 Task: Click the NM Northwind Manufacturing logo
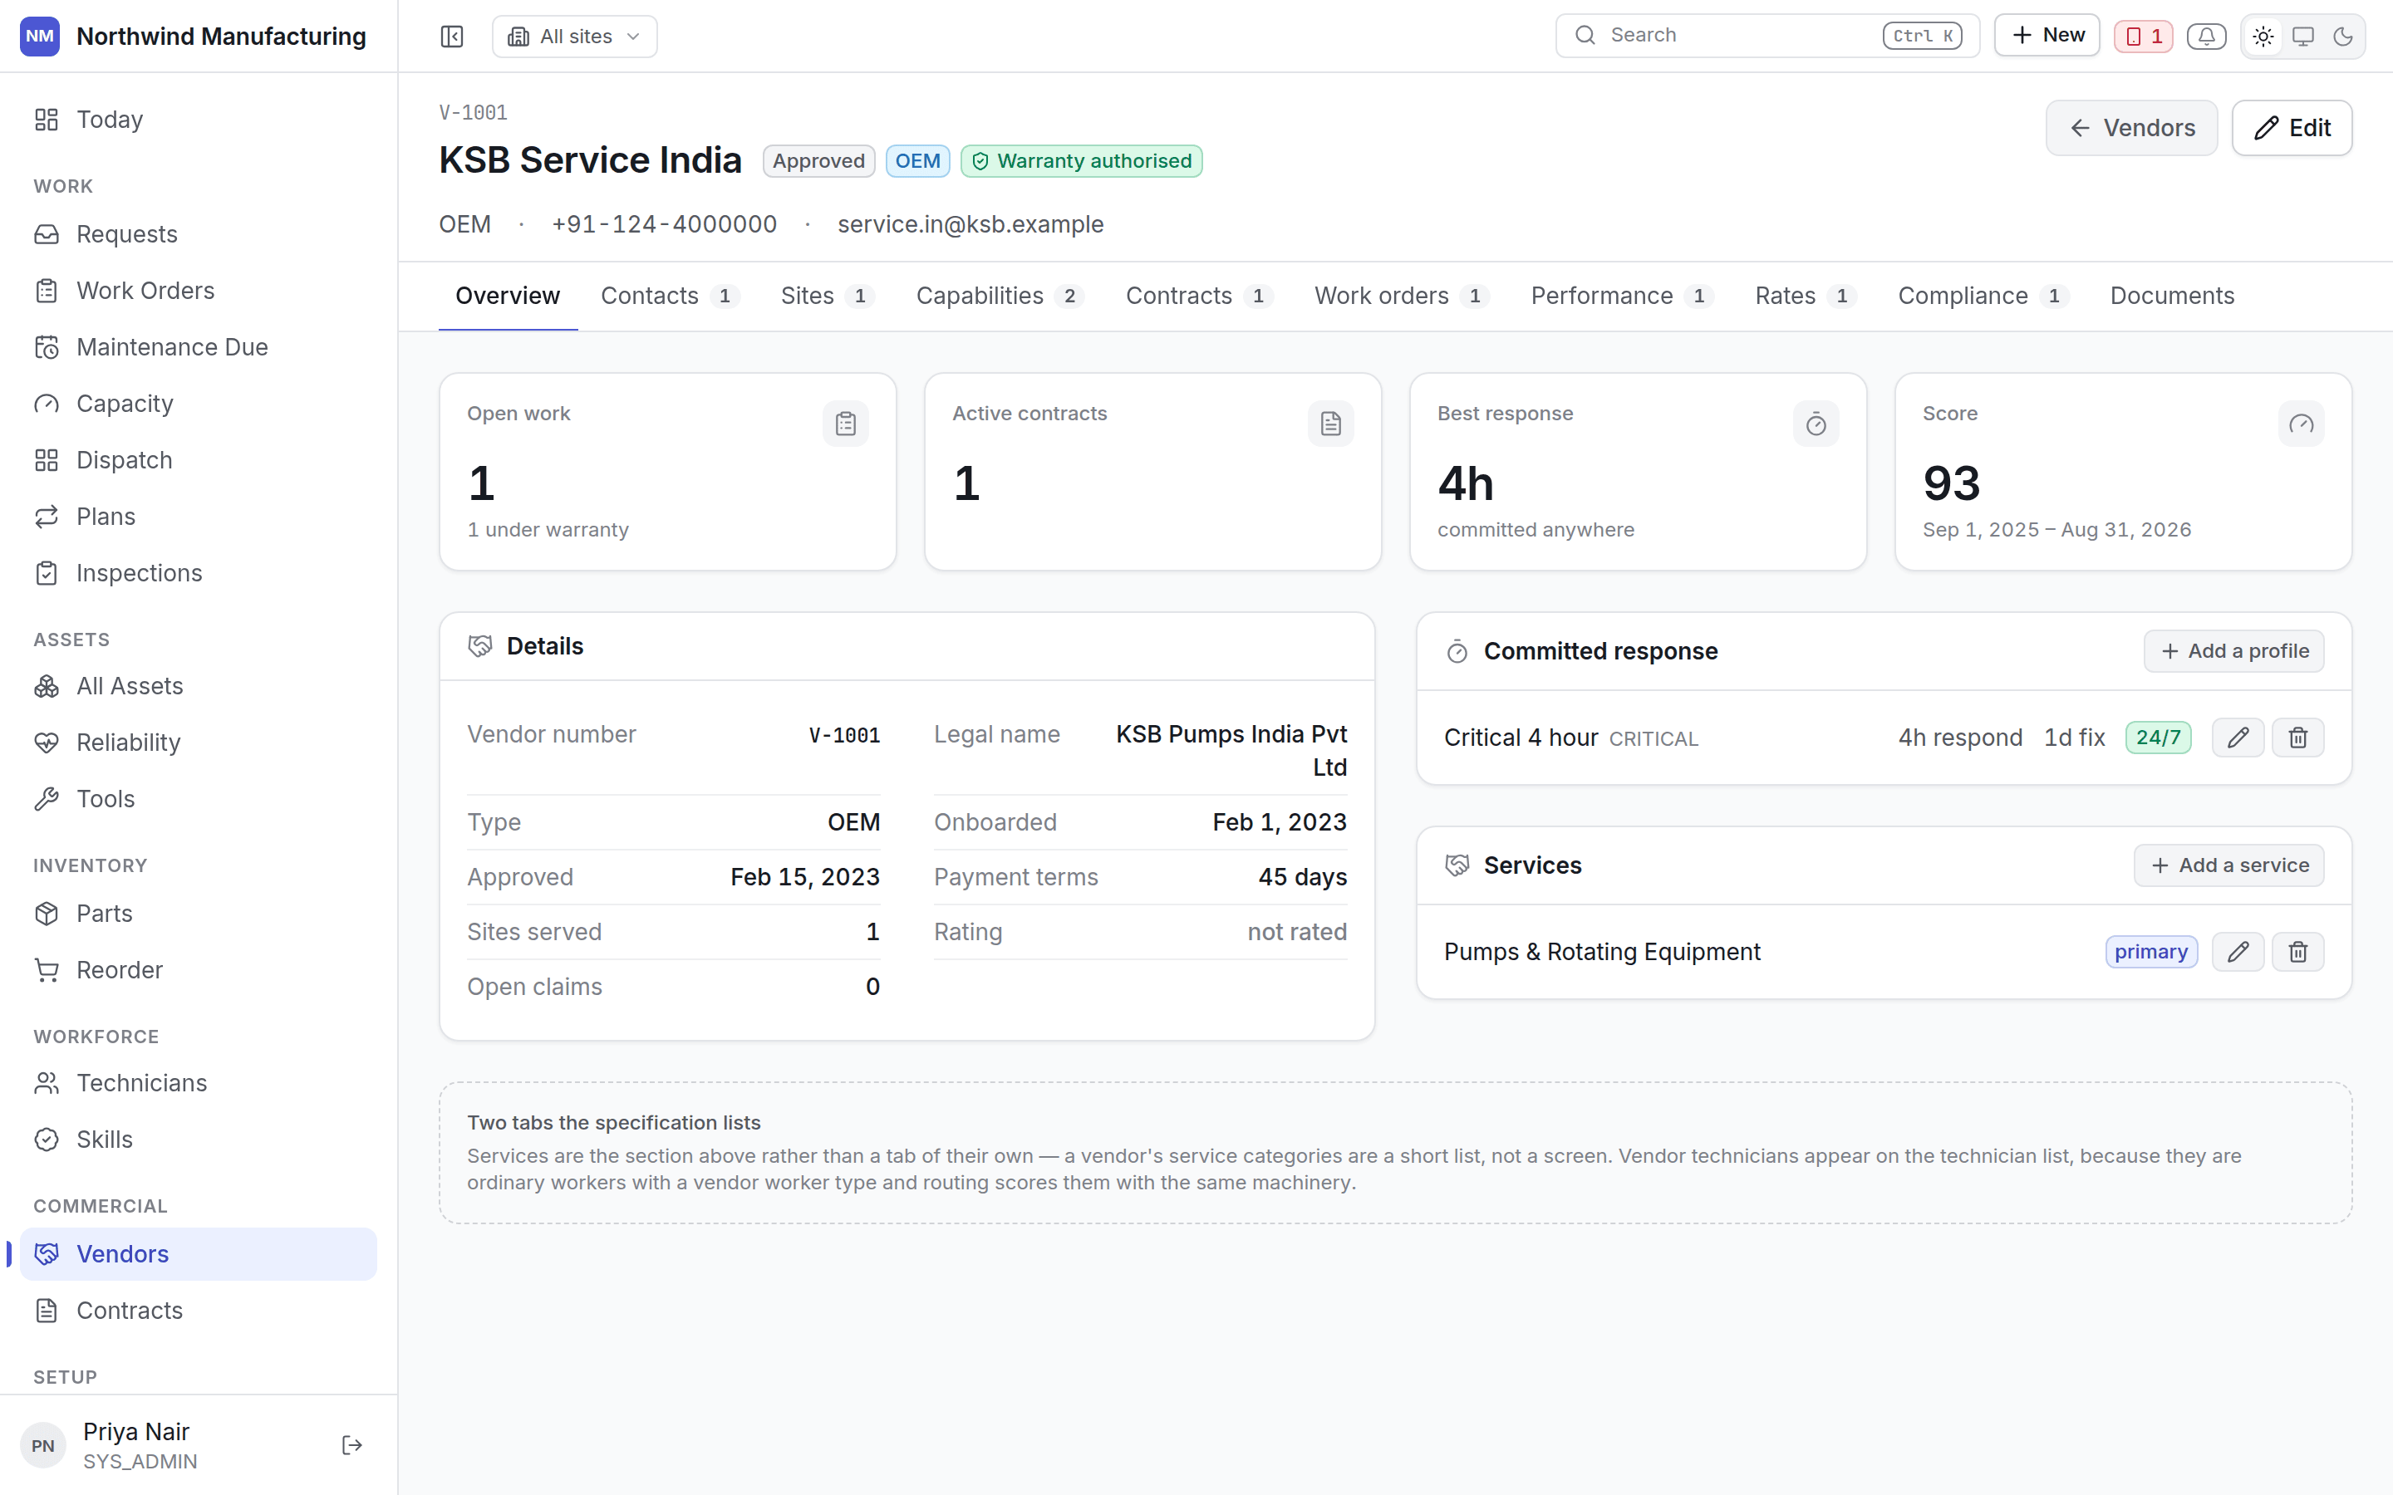[40, 37]
